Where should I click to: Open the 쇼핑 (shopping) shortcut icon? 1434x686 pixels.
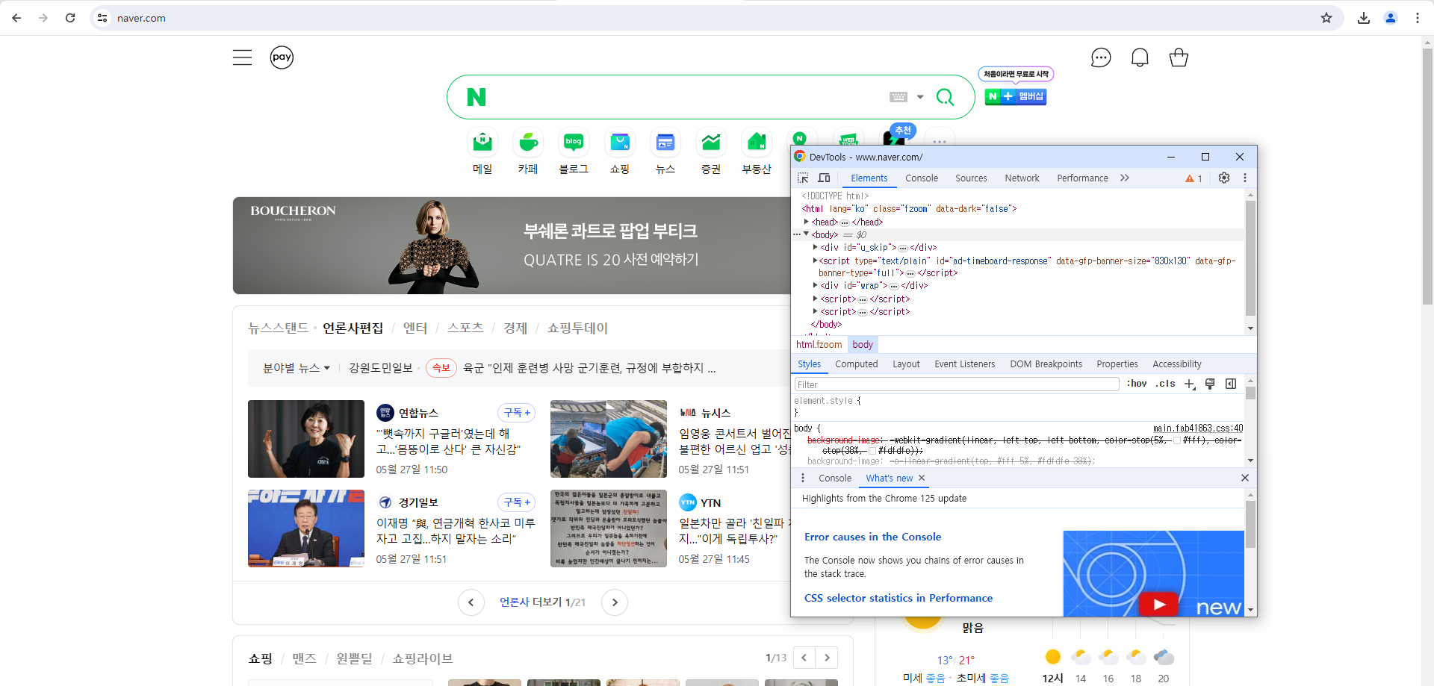click(619, 142)
